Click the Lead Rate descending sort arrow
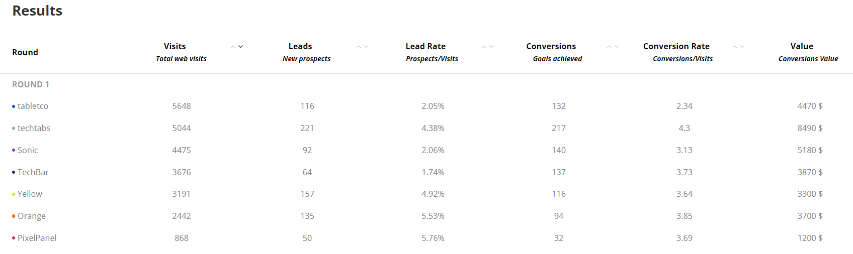 click(491, 47)
